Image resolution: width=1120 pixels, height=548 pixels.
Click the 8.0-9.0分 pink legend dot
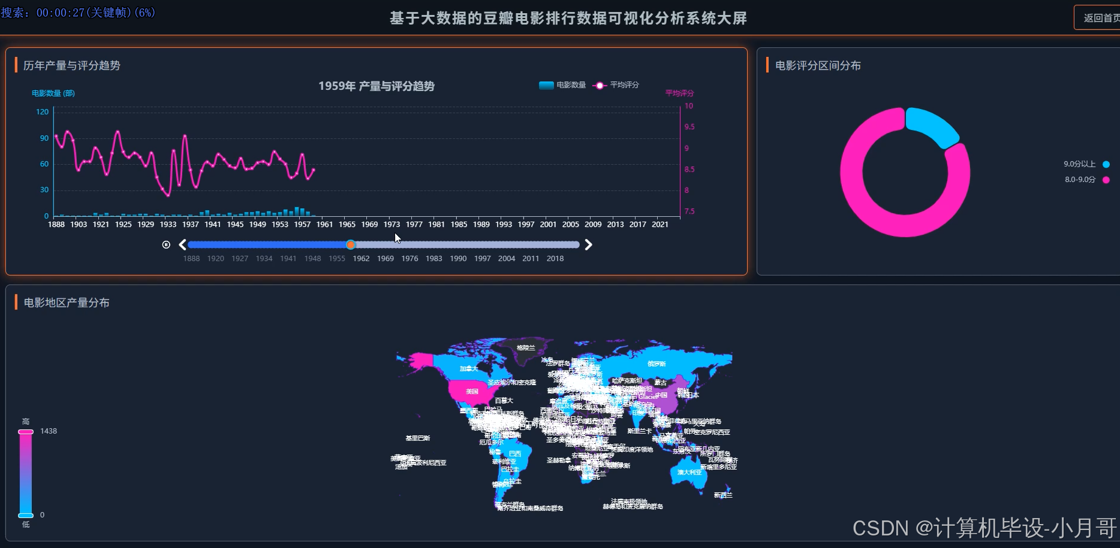[x=1106, y=179]
